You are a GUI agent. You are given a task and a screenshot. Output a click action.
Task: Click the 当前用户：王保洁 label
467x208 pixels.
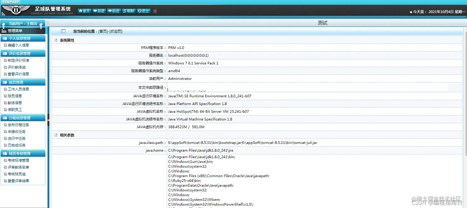pos(23,24)
